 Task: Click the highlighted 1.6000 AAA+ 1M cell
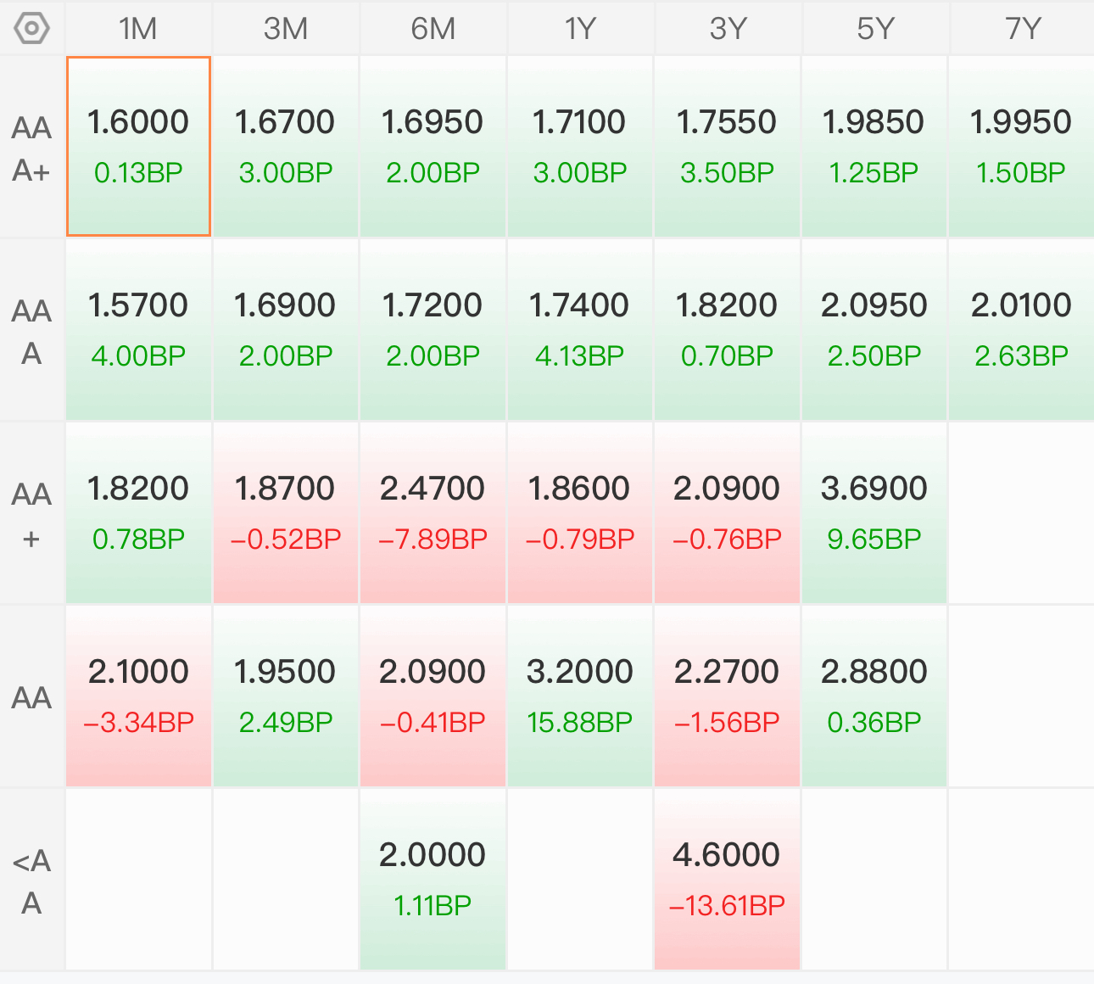point(138,146)
